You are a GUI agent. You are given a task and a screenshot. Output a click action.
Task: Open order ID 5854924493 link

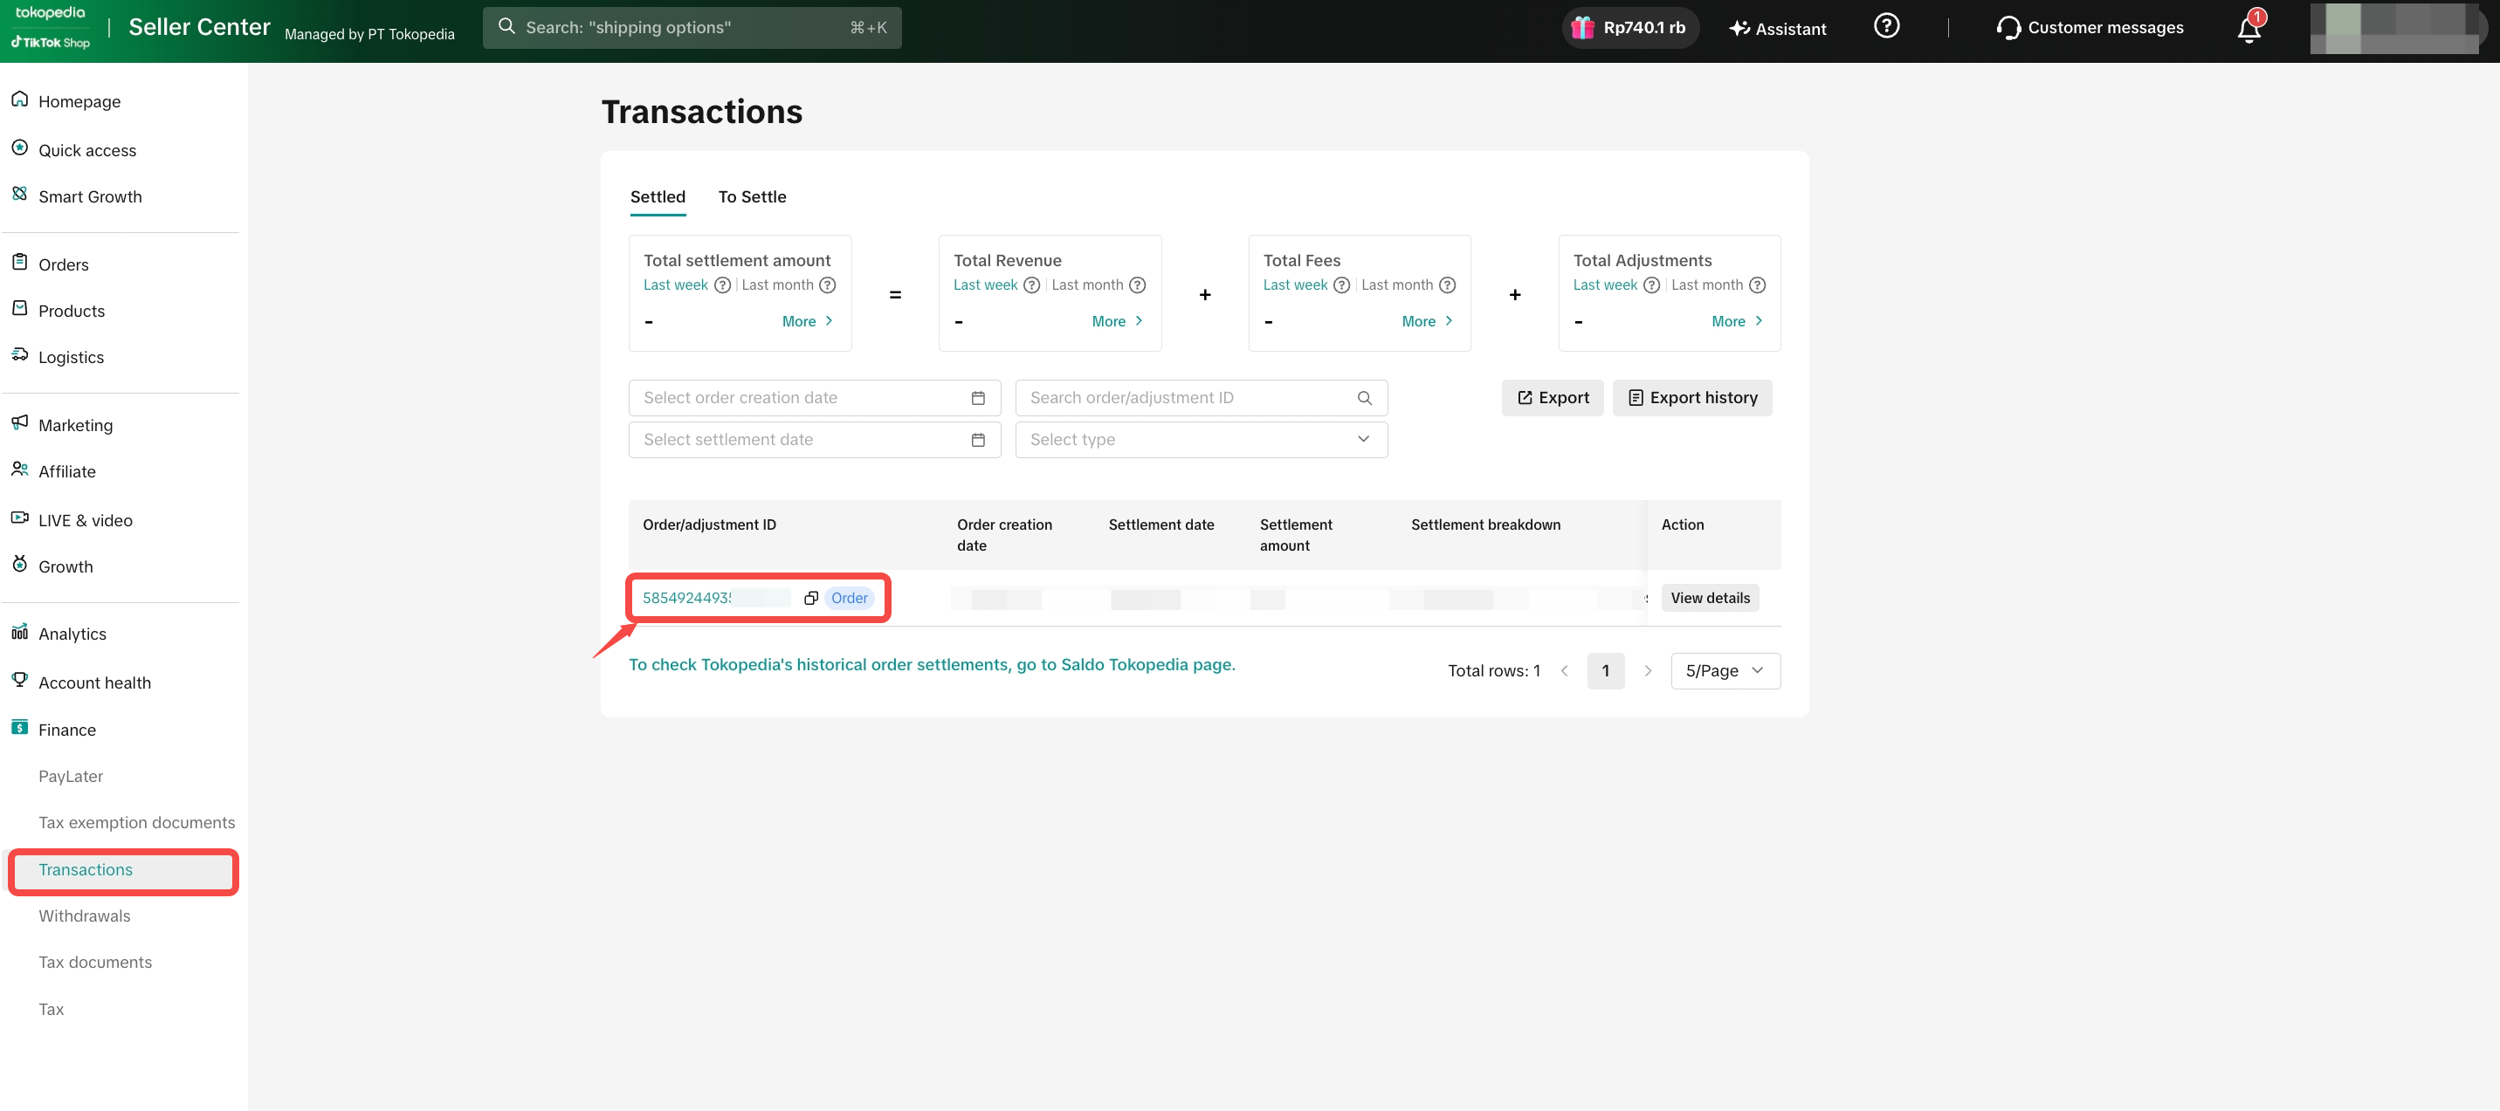686,598
